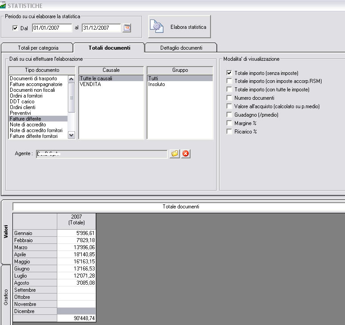Click the Tipo documento scrollbar thumb
Screen dimensions: 345x325
[x=71, y=98]
